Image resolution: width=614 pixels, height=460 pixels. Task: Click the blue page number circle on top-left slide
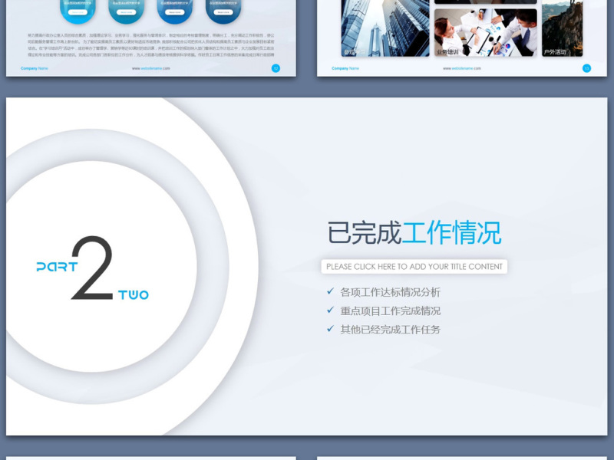(276, 68)
